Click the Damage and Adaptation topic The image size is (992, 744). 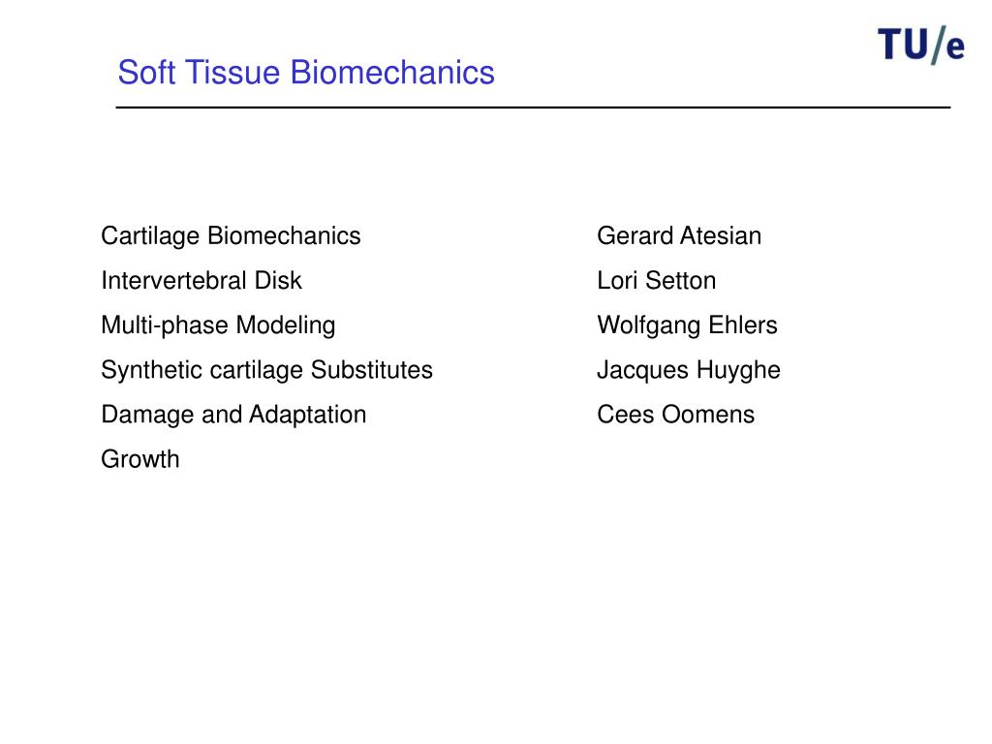[233, 415]
